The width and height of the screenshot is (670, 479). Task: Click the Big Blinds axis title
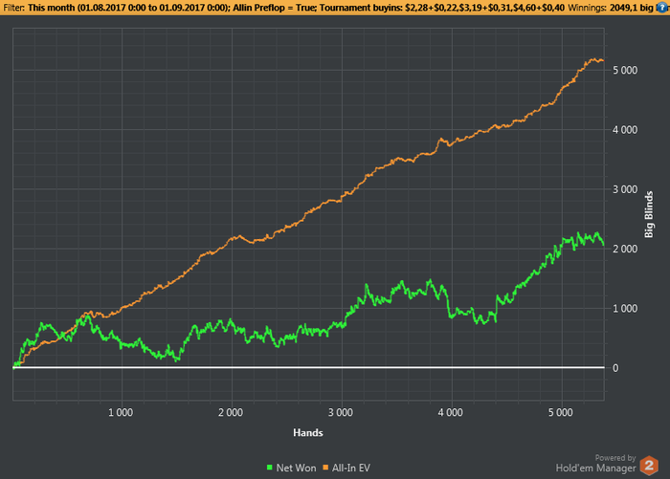(649, 214)
